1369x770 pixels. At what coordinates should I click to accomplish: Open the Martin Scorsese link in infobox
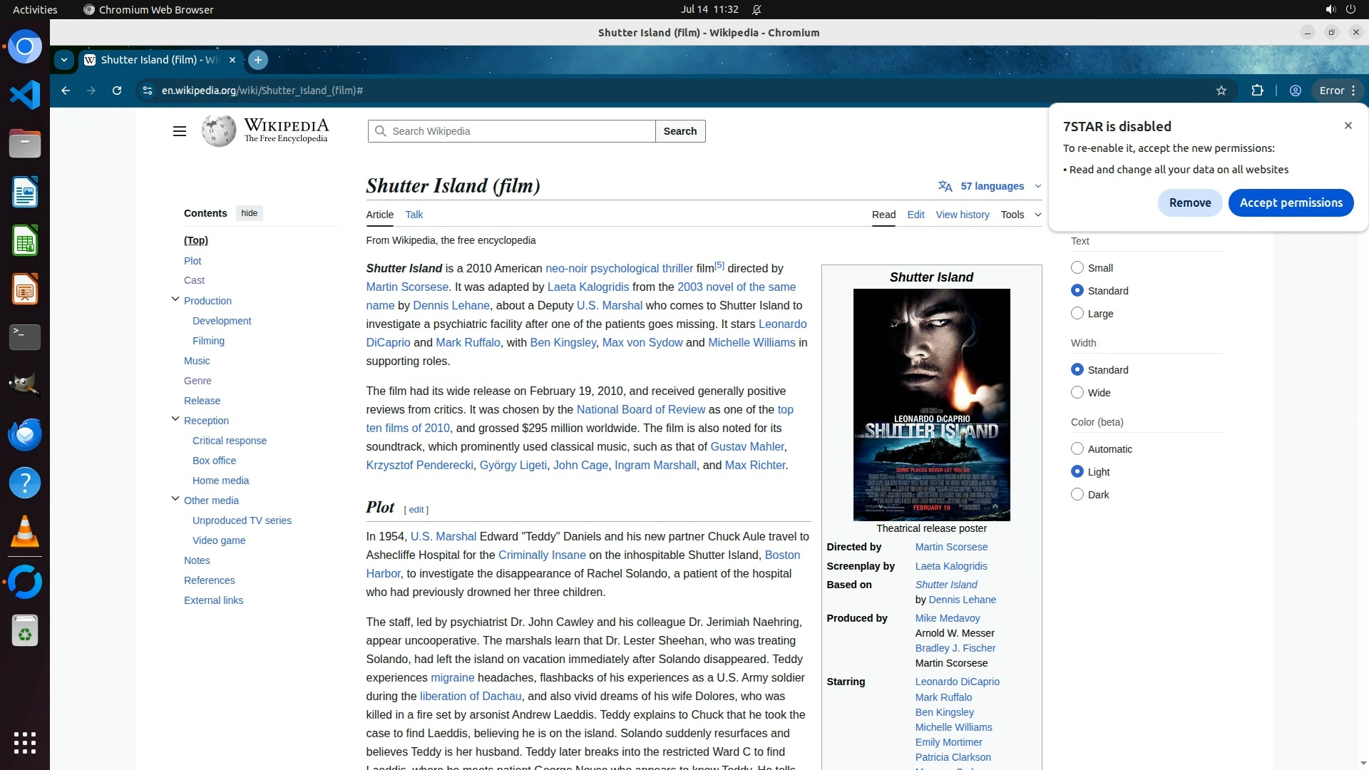point(951,547)
